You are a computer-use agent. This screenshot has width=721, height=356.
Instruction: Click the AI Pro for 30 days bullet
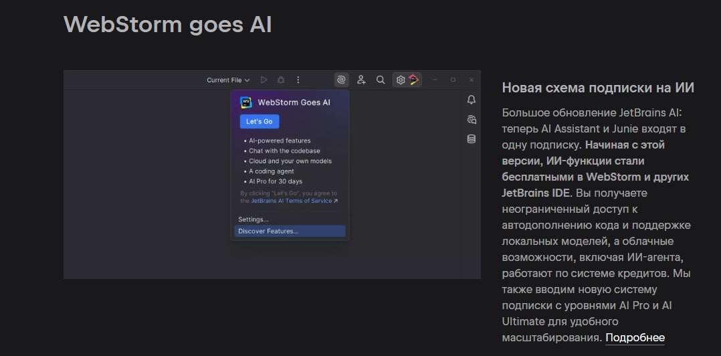pos(276,181)
